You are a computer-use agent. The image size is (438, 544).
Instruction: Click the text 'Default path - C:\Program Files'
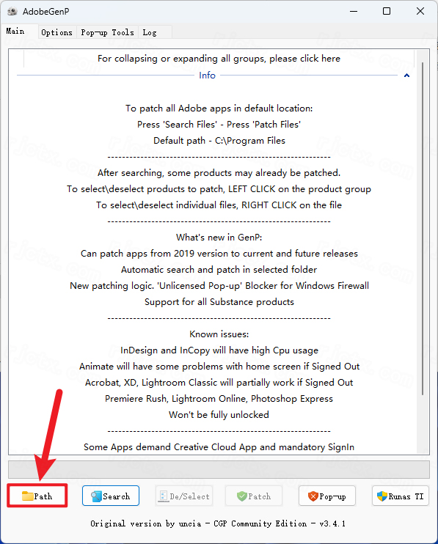point(219,141)
